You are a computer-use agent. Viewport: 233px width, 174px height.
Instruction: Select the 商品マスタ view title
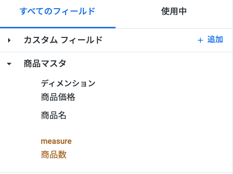coord(45,63)
